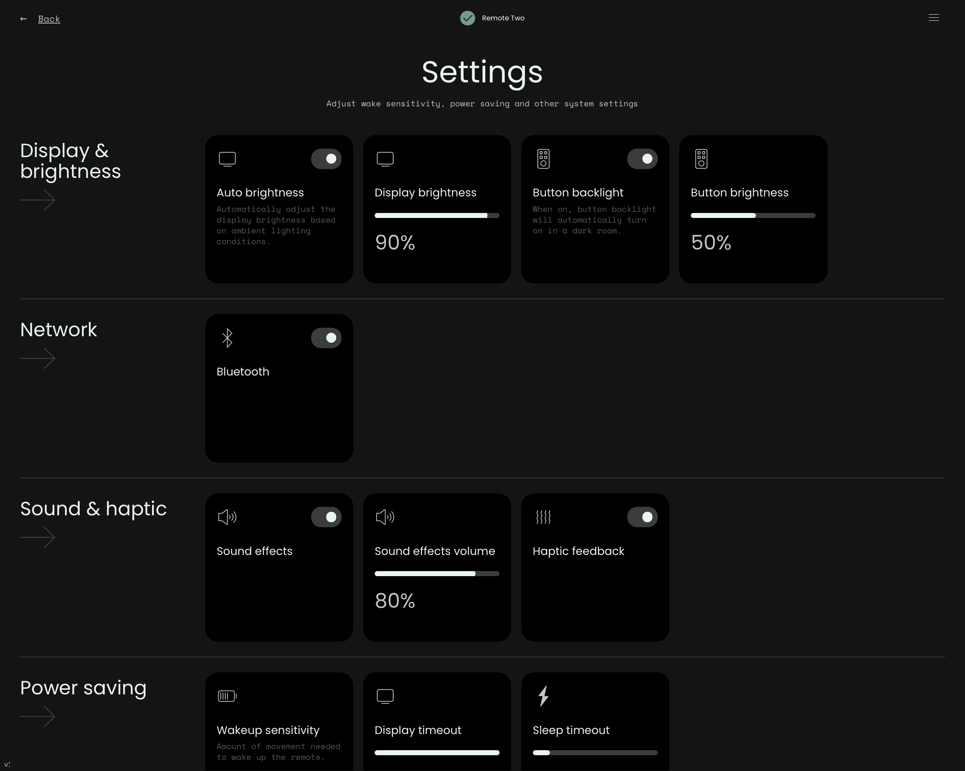This screenshot has height=771, width=965.
Task: Click the Bluetooth icon
Action: click(x=227, y=338)
